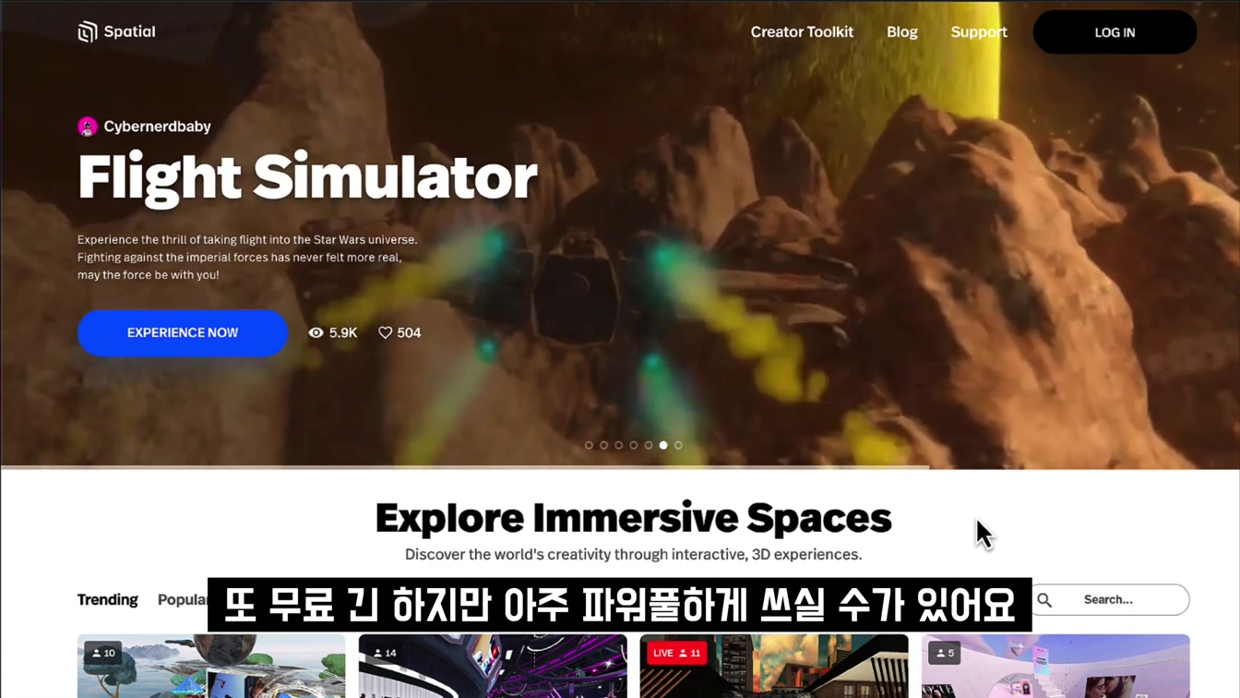Screen dimensions: 1240x698
Task: Click the 5 visitors badge on the fourth card
Action: tap(944, 653)
